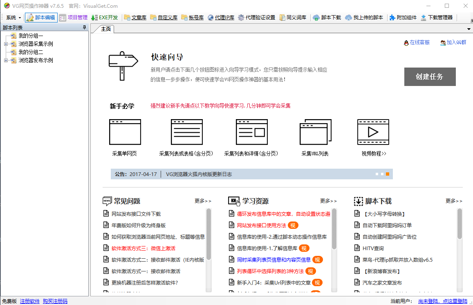Select the first announcement page dot
Image resolution: width=473 pixels, height=305 pixels.
point(377,174)
